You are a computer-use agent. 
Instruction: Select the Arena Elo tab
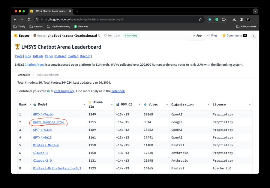[24, 75]
